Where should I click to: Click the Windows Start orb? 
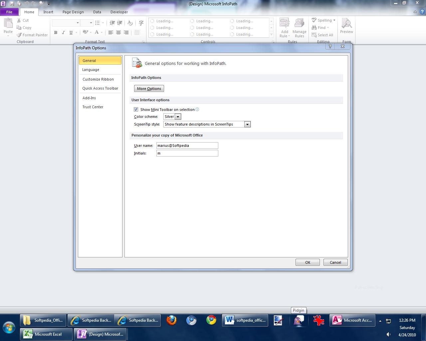(9, 327)
